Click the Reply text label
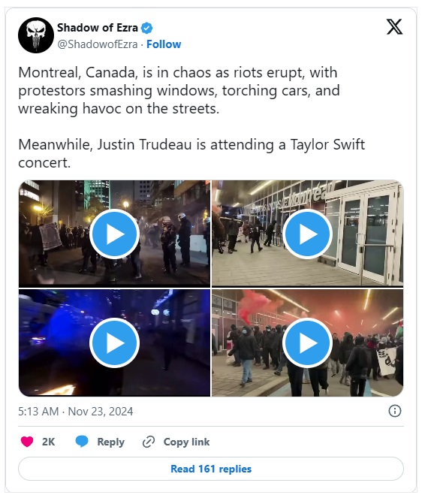The width and height of the screenshot is (425, 501). click(x=111, y=442)
